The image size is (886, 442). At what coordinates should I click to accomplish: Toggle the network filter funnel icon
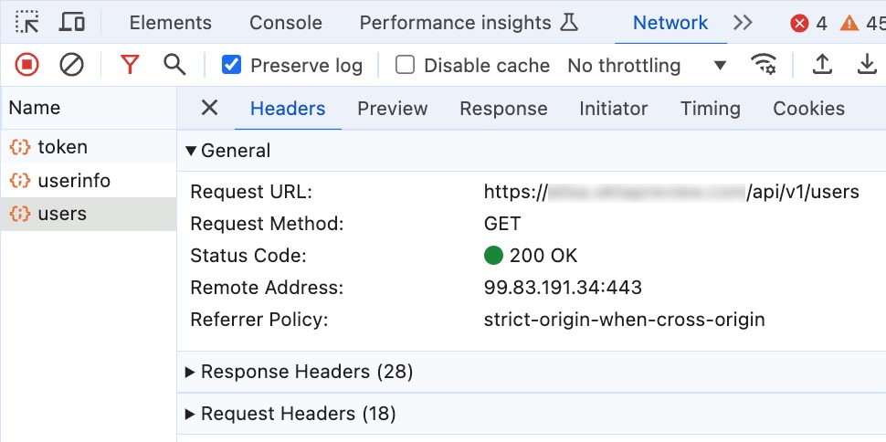(131, 65)
